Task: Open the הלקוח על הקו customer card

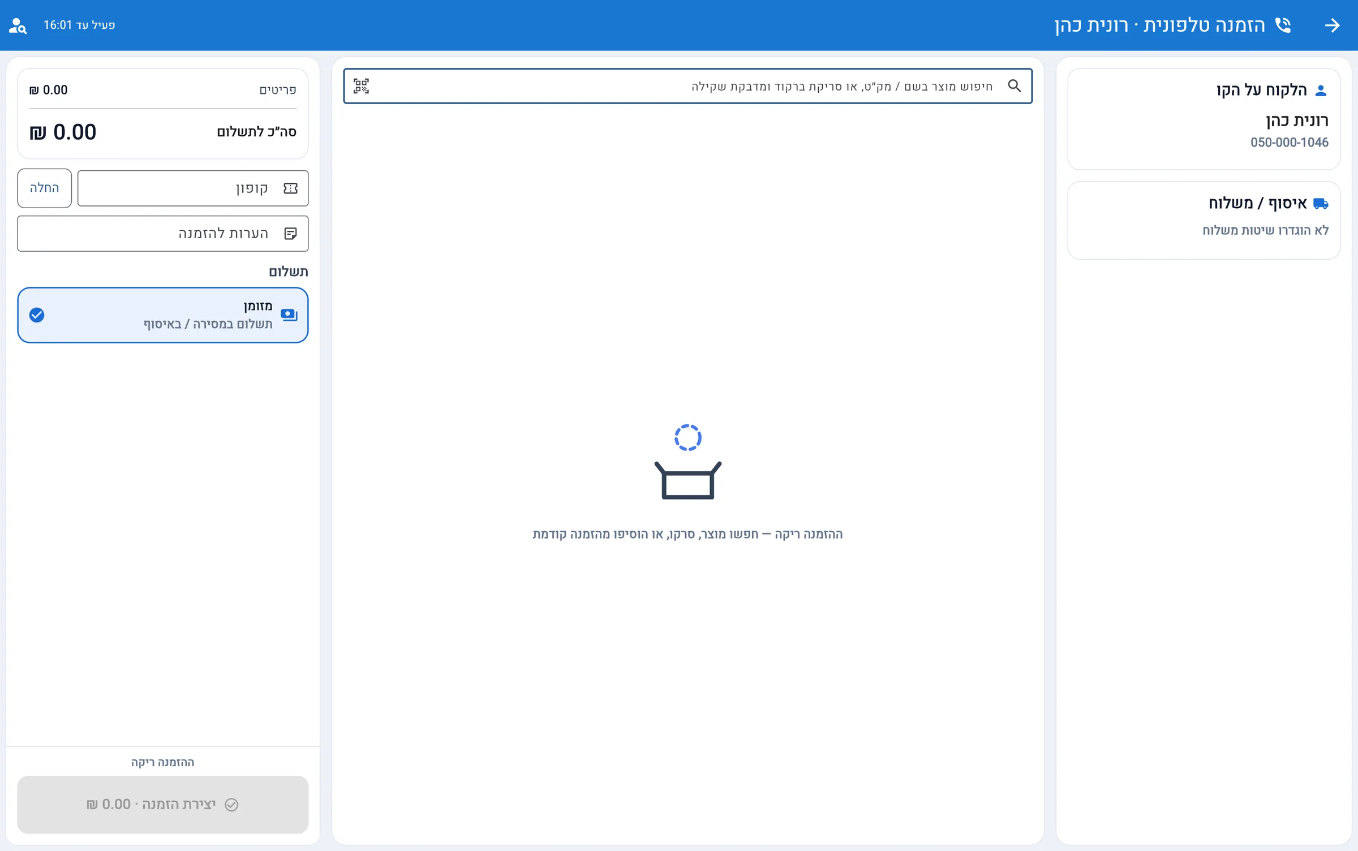Action: [1204, 119]
